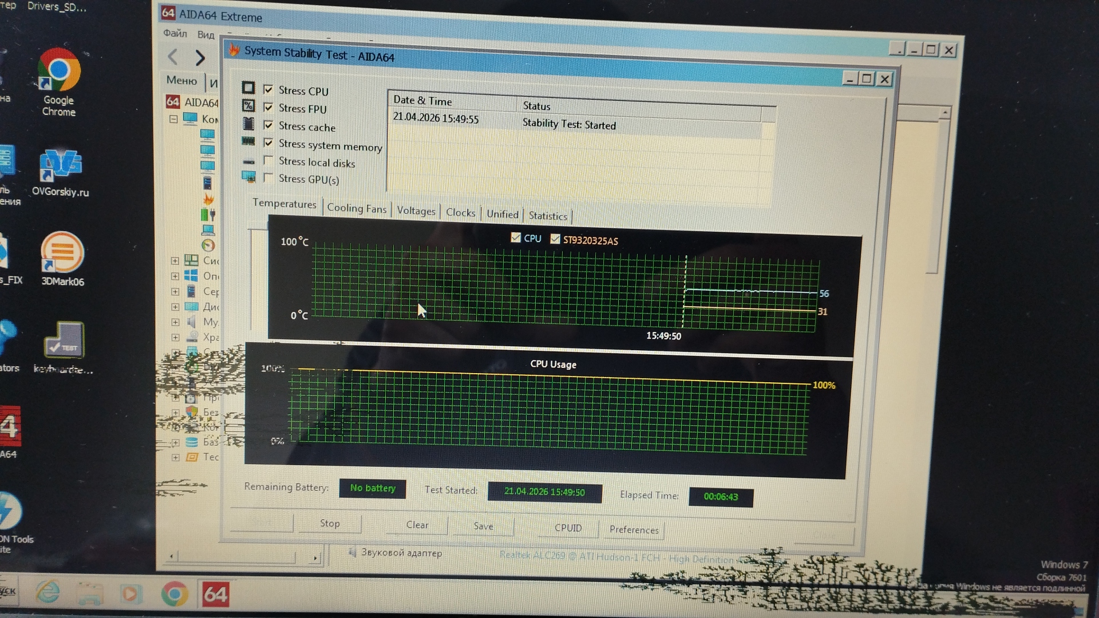Expand the tree node below the Баз item
This screenshot has width=1099, height=618.
176,457
